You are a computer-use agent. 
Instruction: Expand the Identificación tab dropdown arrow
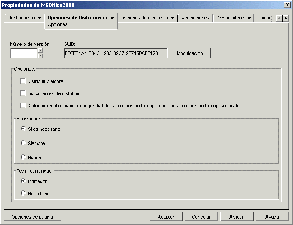39,18
